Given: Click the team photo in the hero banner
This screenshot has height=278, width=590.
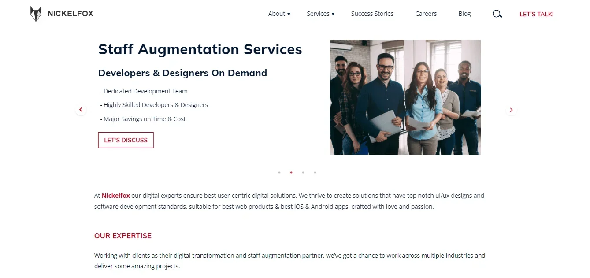Looking at the screenshot, I should click(405, 97).
